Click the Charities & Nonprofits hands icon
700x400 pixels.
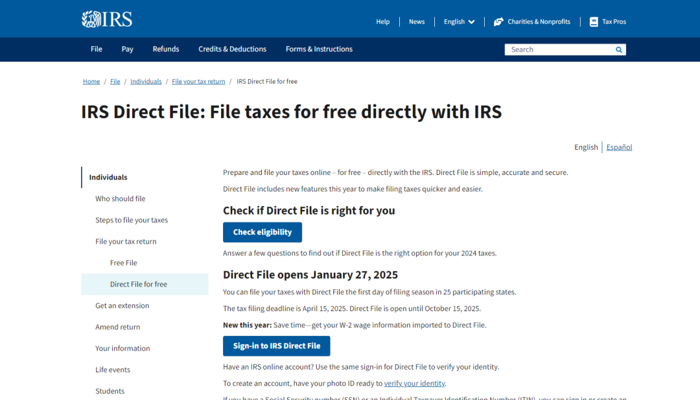point(498,21)
